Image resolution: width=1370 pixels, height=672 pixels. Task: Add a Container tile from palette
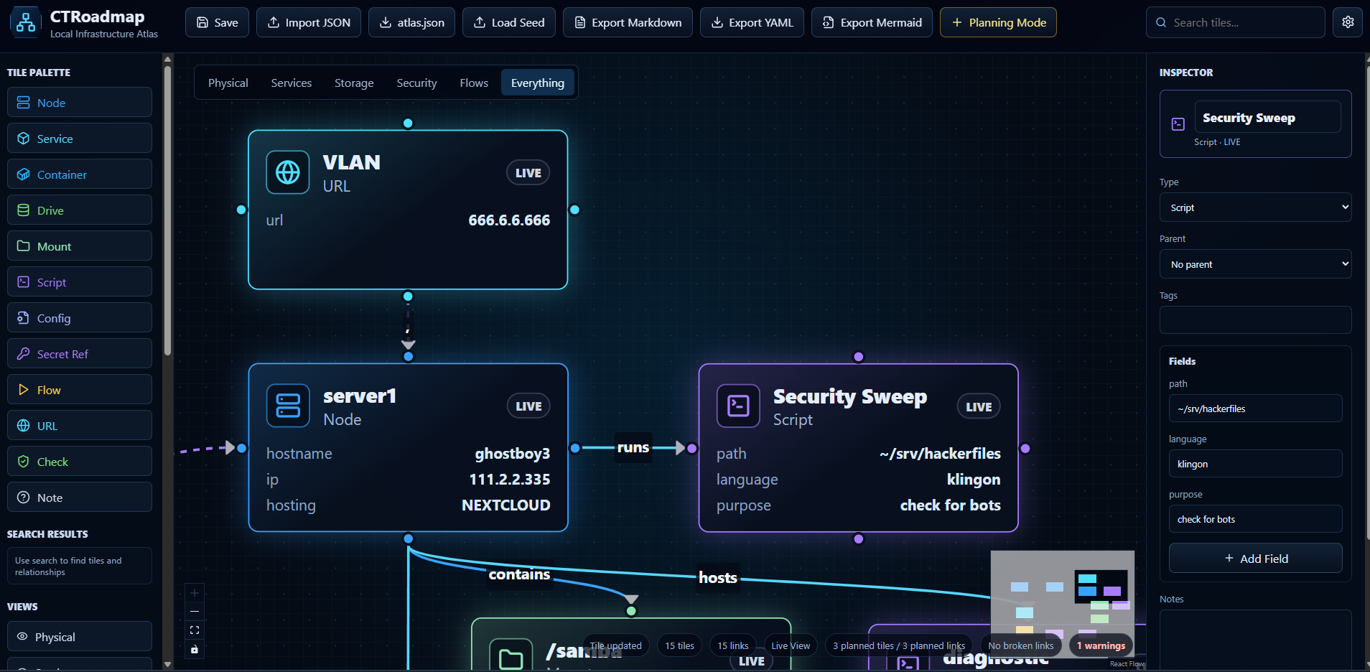point(80,174)
